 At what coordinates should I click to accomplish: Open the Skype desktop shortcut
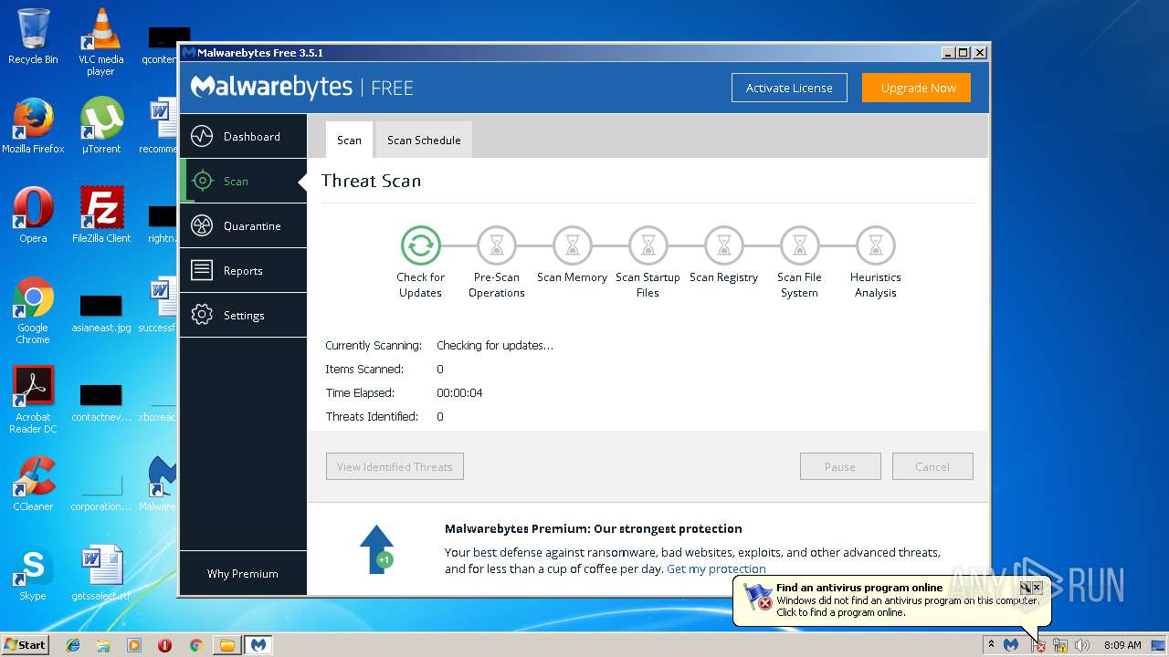(33, 573)
